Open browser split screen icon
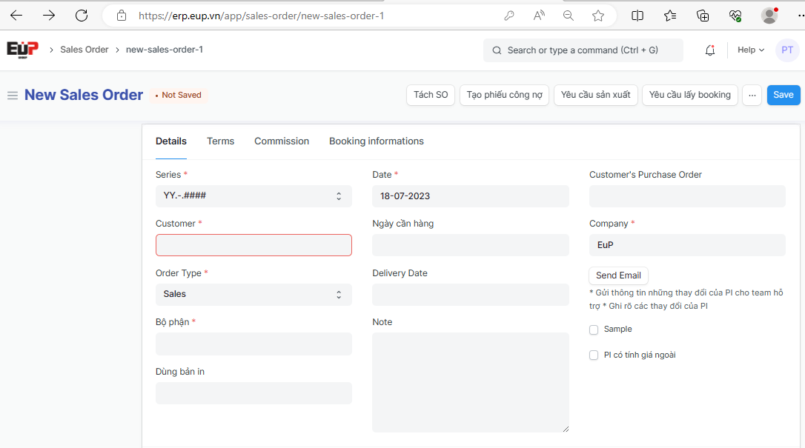805x448 pixels. (637, 16)
